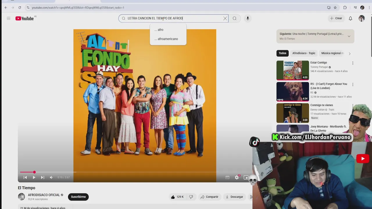Open the 'Conmigo te vienes' video title
Image resolution: width=372 pixels, height=209 pixels.
(x=322, y=105)
